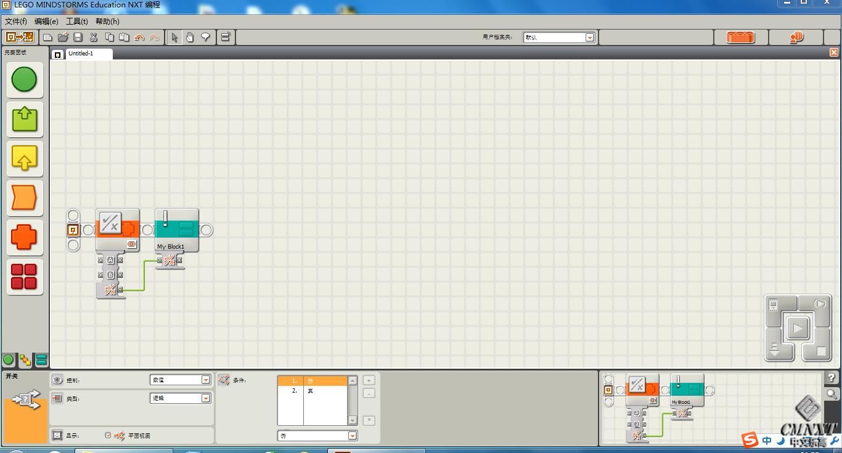Click the red figure icon in toolbar
Image resolution: width=842 pixels, height=453 pixels.
point(796,38)
